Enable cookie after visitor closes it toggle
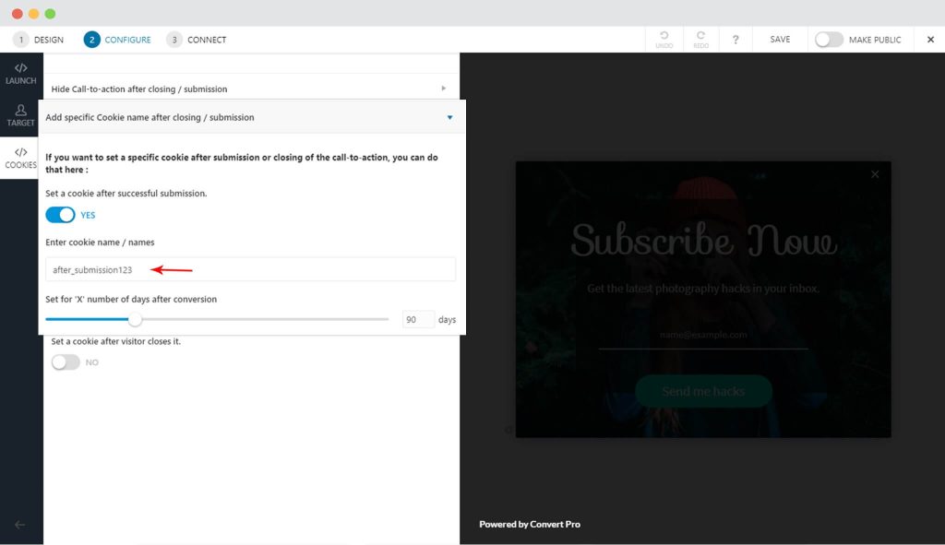This screenshot has width=945, height=545. point(66,361)
